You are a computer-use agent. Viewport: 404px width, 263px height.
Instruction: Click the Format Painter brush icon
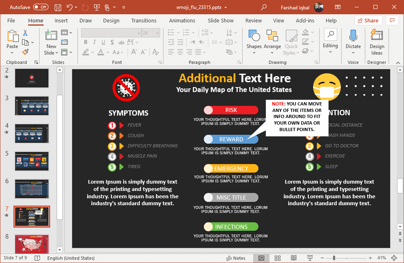coord(25,52)
